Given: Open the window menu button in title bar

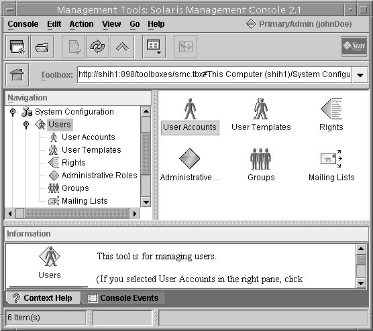Looking at the screenshot, I should (x=10, y=10).
